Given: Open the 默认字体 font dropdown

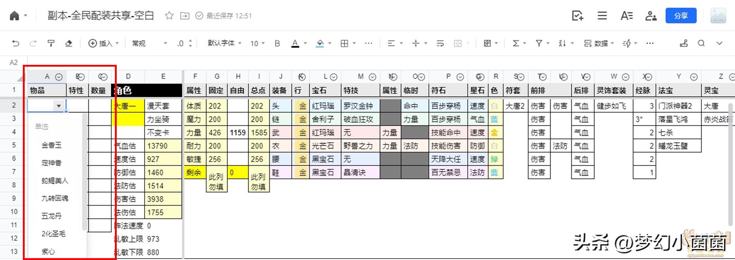Looking at the screenshot, I should click(x=224, y=43).
